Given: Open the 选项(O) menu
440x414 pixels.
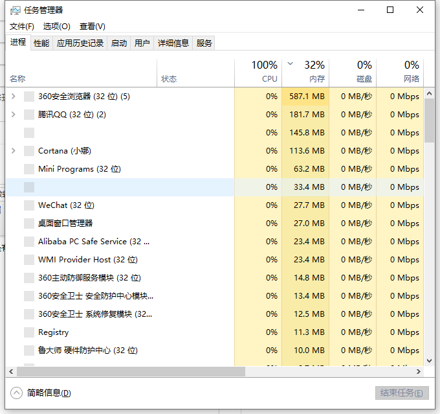Looking at the screenshot, I should pyautogui.click(x=56, y=27).
